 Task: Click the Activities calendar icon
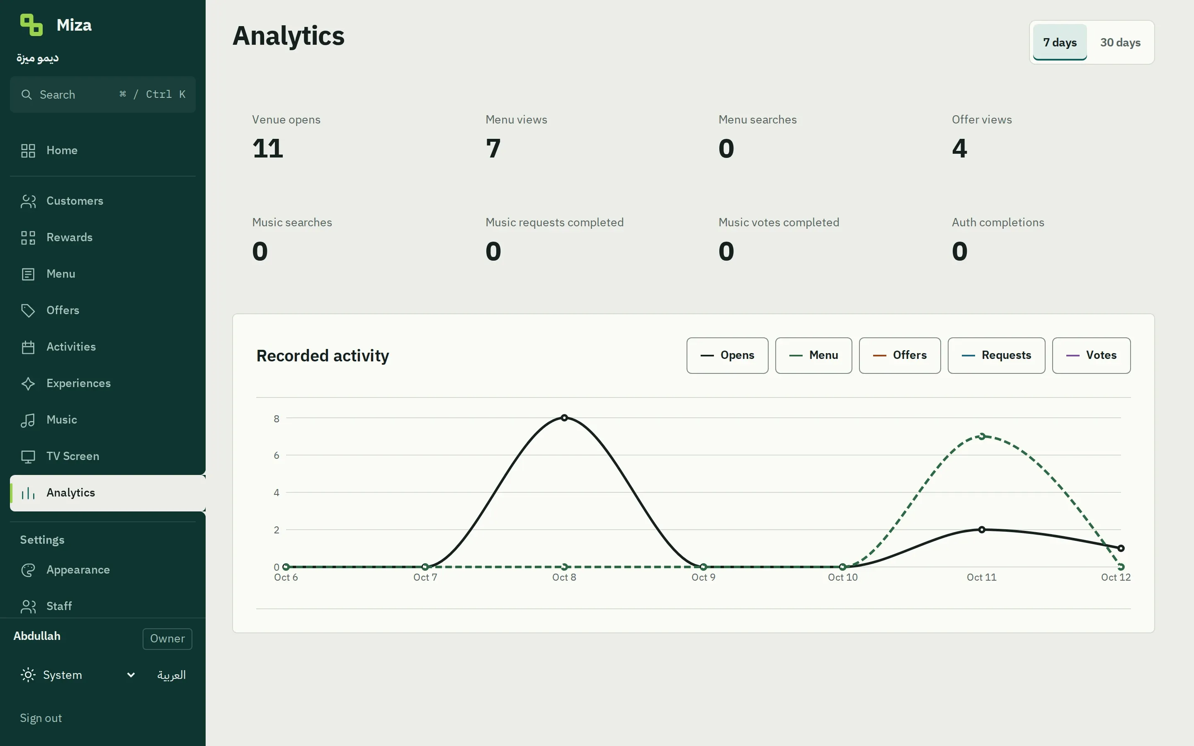point(28,347)
